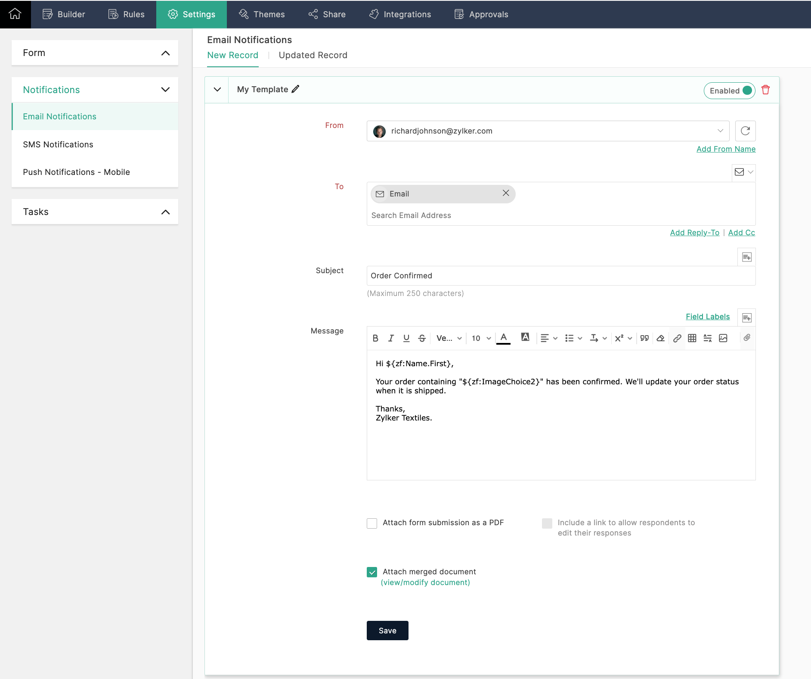Choose the font text color
811x679 pixels.
(x=503, y=338)
